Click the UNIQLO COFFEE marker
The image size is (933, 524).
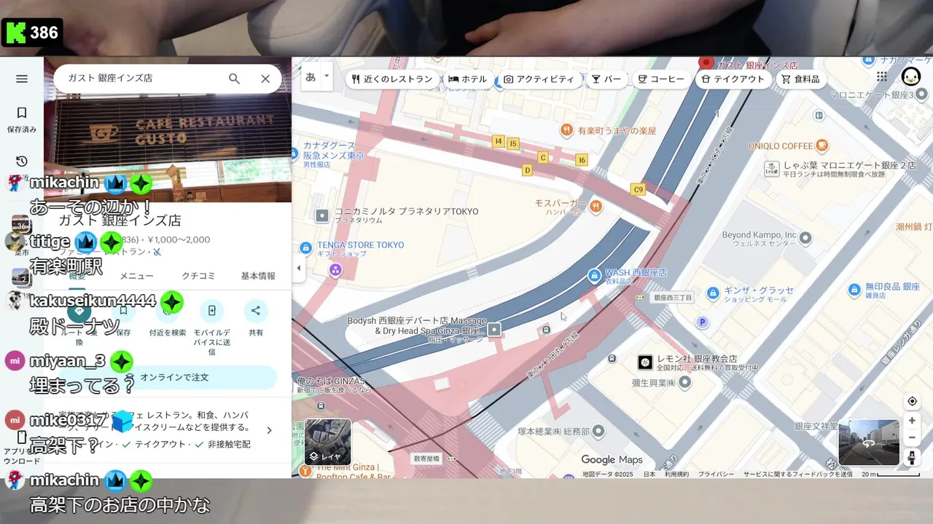point(821,146)
